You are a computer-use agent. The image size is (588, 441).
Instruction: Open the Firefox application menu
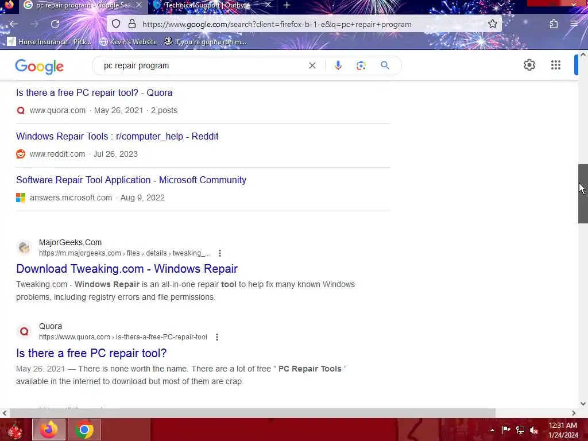(574, 24)
